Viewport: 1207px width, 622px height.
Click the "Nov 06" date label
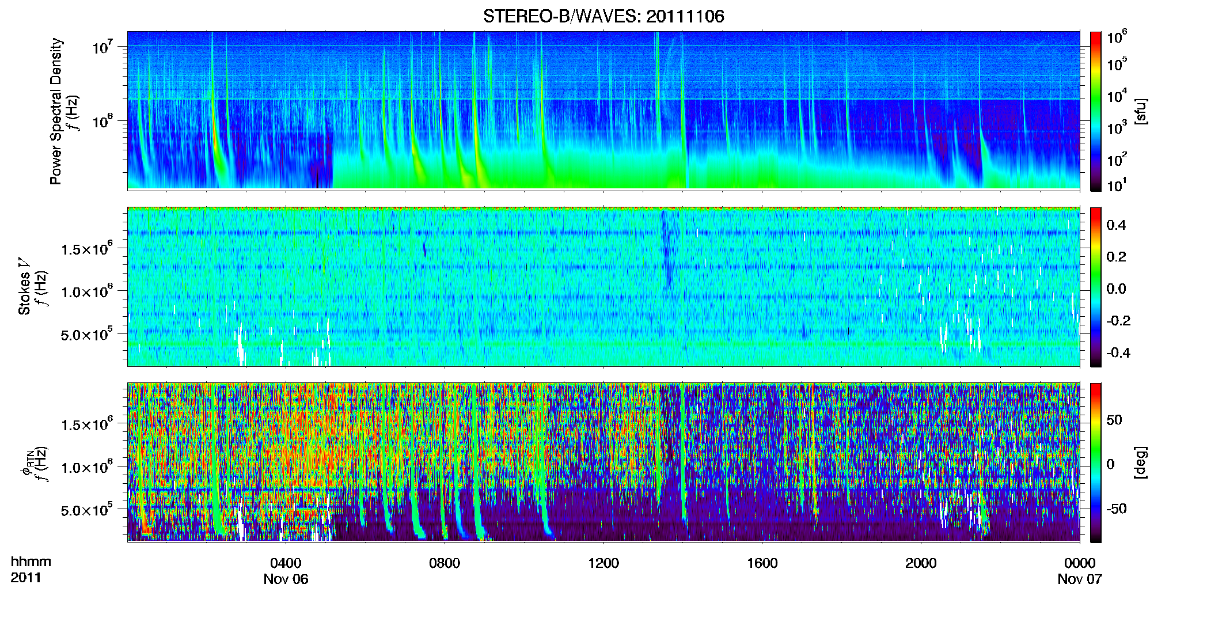[286, 579]
